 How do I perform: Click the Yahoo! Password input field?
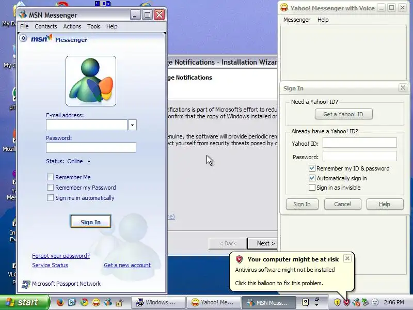point(359,156)
